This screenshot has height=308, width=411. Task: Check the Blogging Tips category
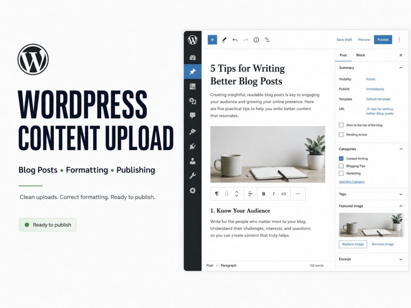341,166
